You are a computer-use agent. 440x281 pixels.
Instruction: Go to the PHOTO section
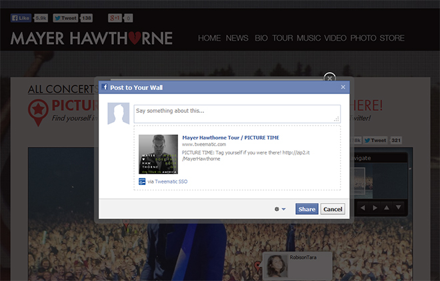click(x=363, y=38)
